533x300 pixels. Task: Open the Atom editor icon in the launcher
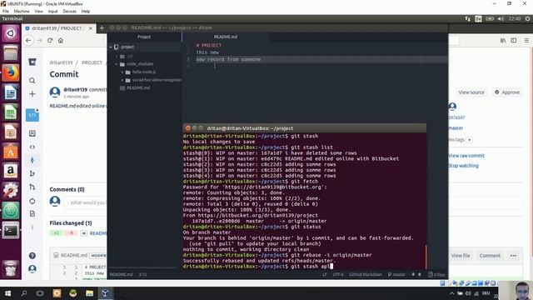pyautogui.click(x=11, y=211)
